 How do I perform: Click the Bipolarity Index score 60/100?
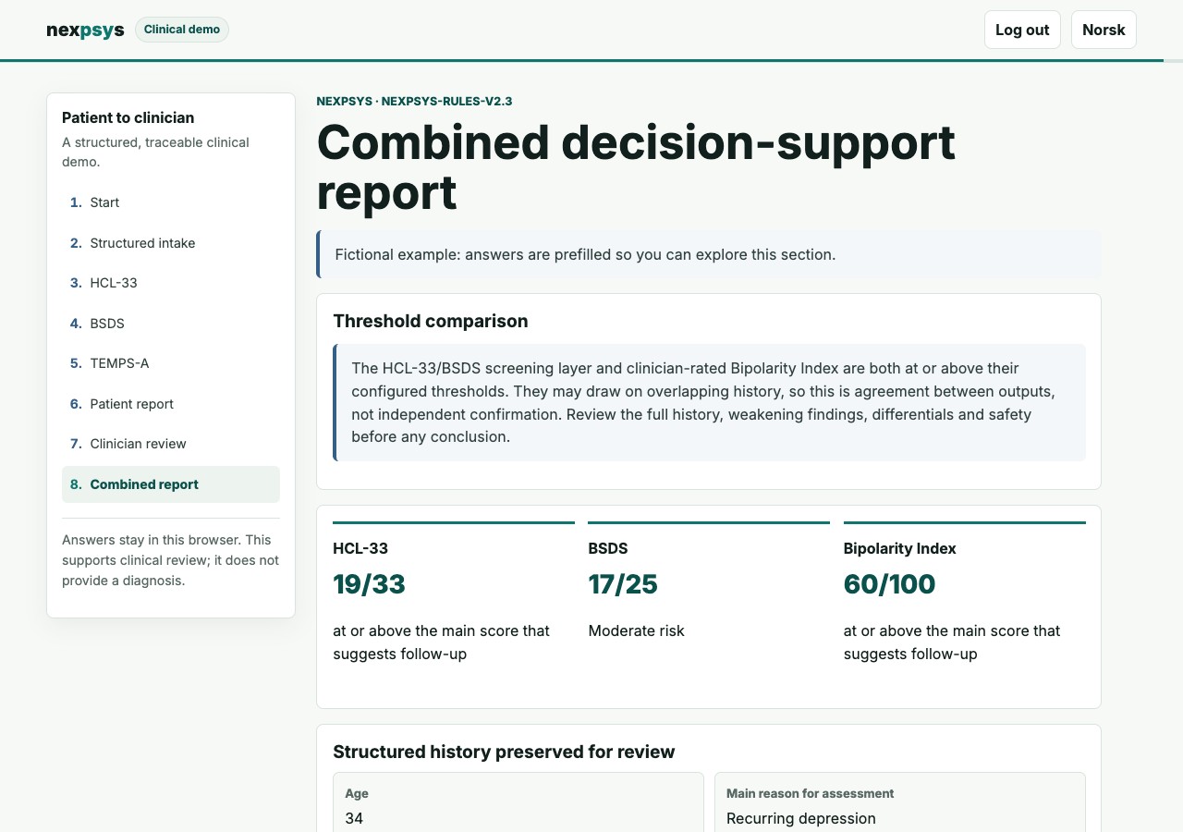click(889, 584)
